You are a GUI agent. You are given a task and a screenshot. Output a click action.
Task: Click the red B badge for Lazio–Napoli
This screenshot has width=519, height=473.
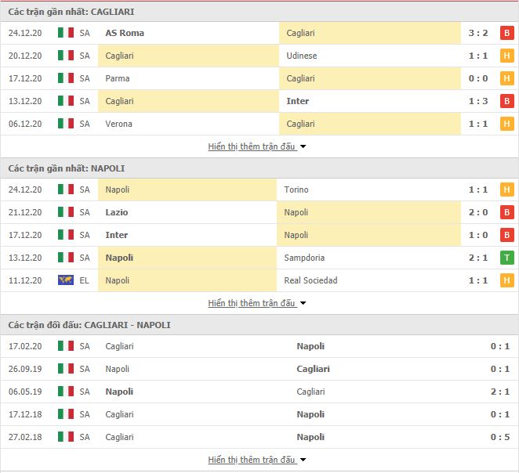click(506, 212)
